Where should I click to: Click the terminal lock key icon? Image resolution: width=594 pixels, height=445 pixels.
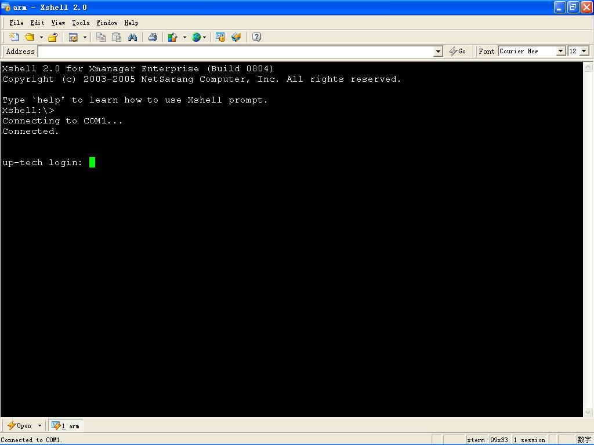point(220,37)
